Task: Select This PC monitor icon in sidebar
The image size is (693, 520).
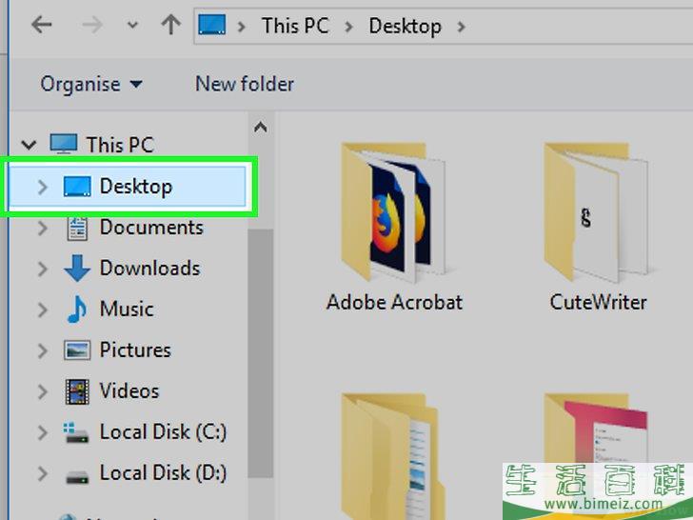Action: coord(64,143)
